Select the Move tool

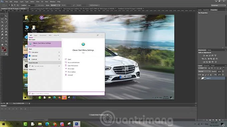click(6, 16)
